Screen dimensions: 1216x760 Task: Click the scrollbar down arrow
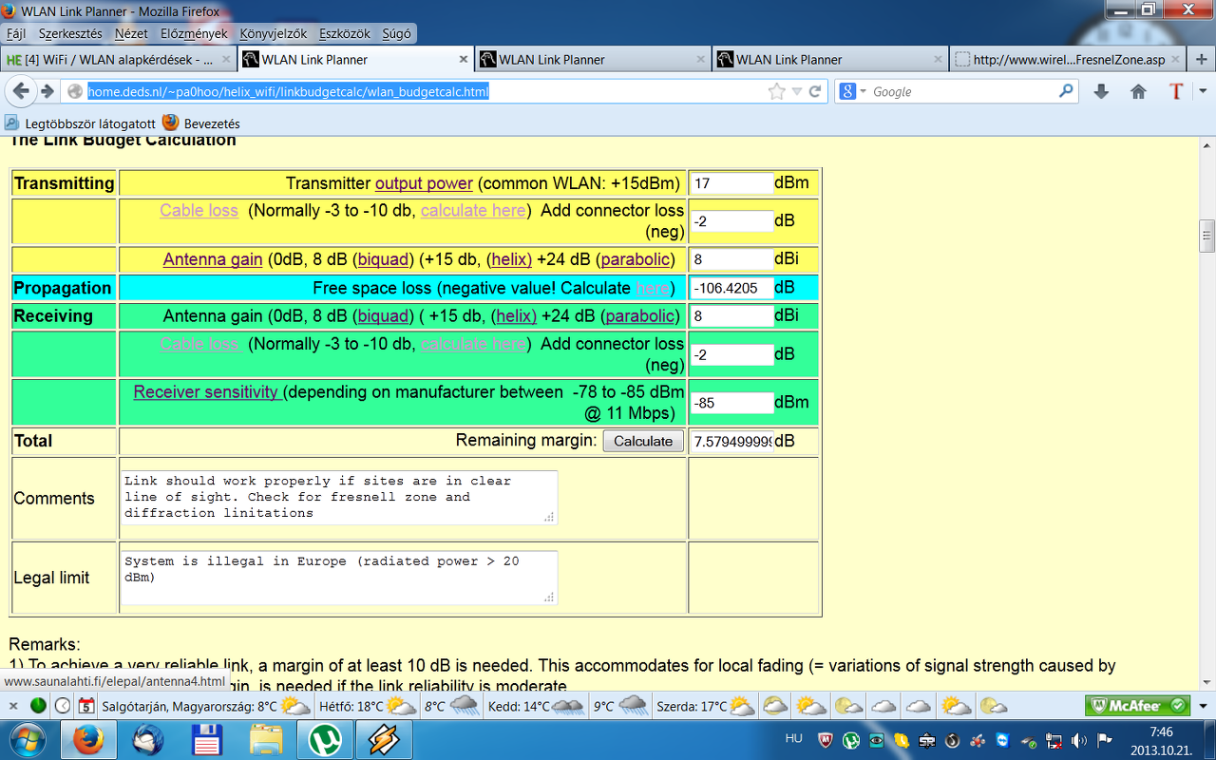pos(1206,681)
